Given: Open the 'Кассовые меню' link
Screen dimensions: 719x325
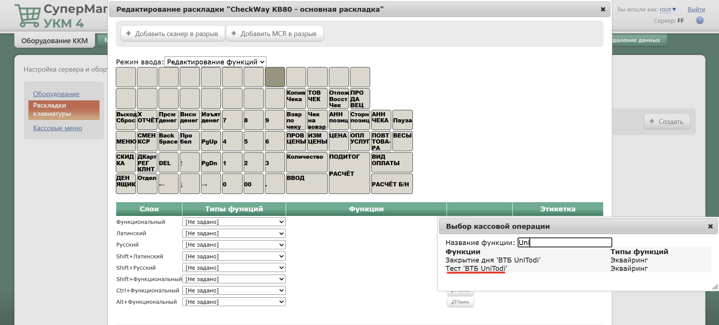Looking at the screenshot, I should pyautogui.click(x=58, y=128).
